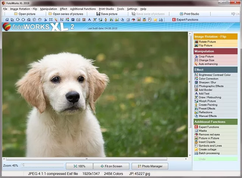
Task: Select Draw / Retouching tool
Action: point(210,97)
